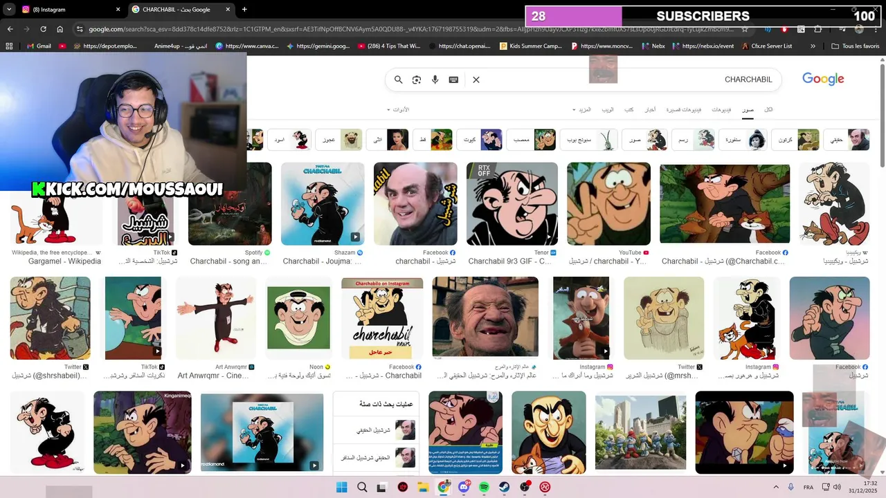Image resolution: width=886 pixels, height=498 pixels.
Task: Open Tous les favoris bookmarks folder
Action: (x=856, y=46)
